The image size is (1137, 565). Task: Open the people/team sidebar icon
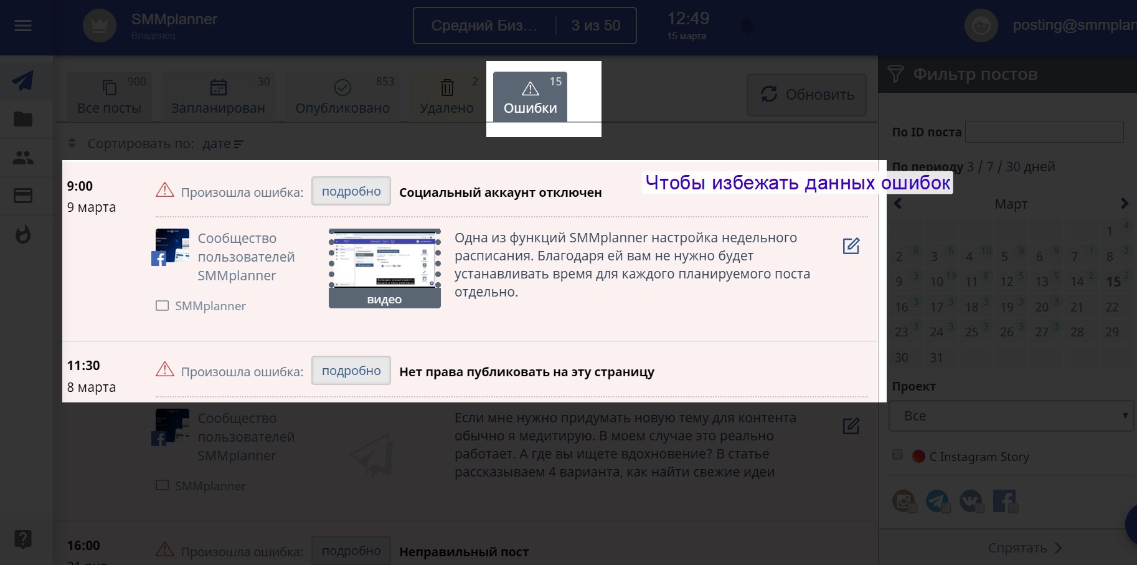[23, 158]
